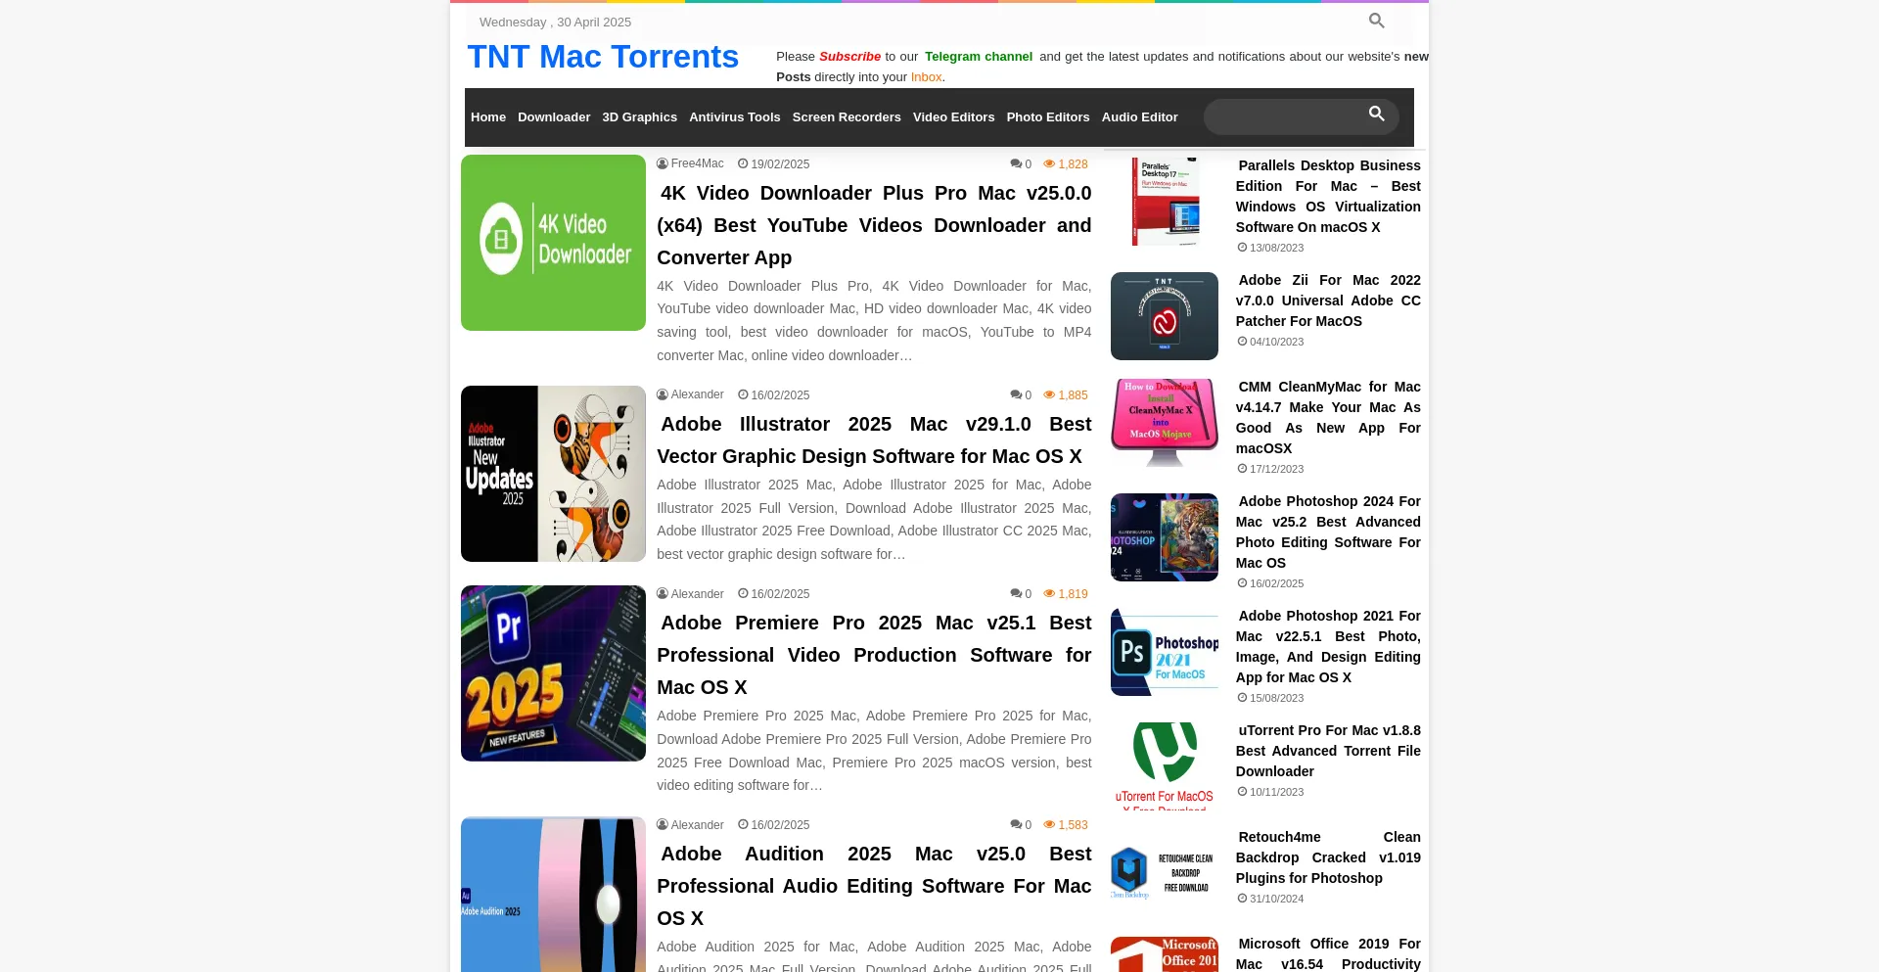Screen dimensions: 1879x972
Task: Click author Free4Mac on the 4K Downloader post
Action: 697,163
